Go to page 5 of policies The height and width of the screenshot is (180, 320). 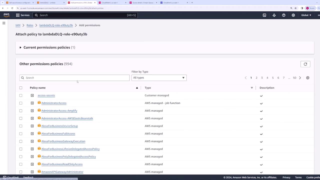tap(273, 78)
